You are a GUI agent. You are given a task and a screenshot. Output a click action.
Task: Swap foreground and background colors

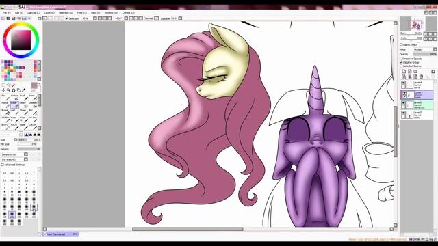40,84
